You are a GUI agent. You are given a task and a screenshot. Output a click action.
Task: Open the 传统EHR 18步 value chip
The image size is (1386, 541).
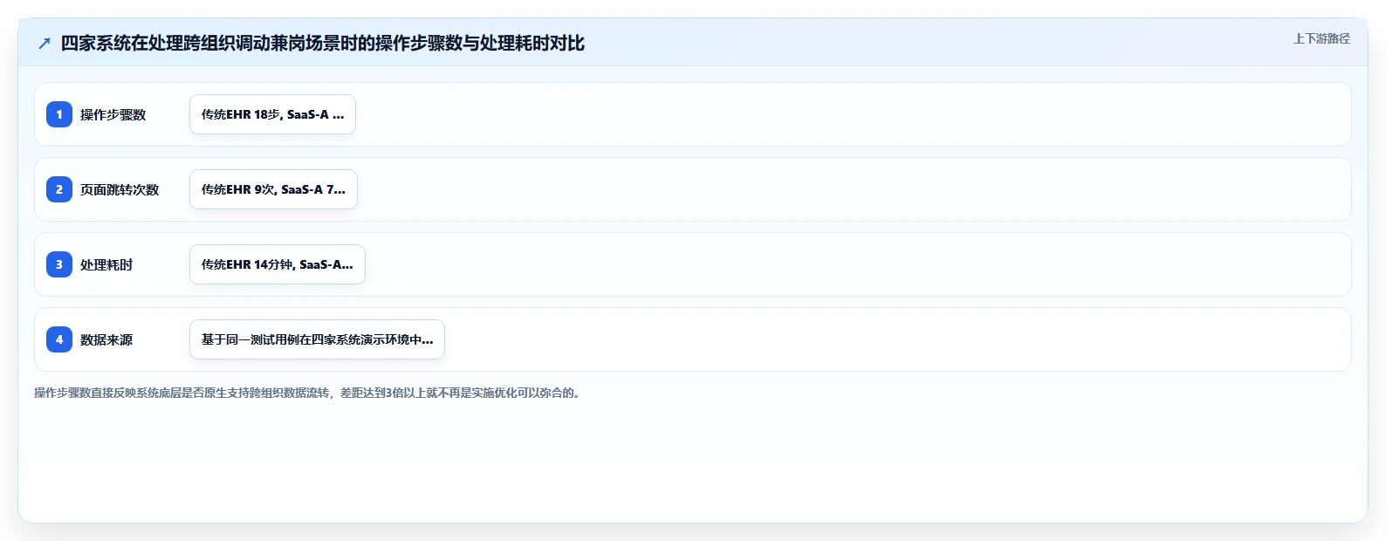point(272,114)
